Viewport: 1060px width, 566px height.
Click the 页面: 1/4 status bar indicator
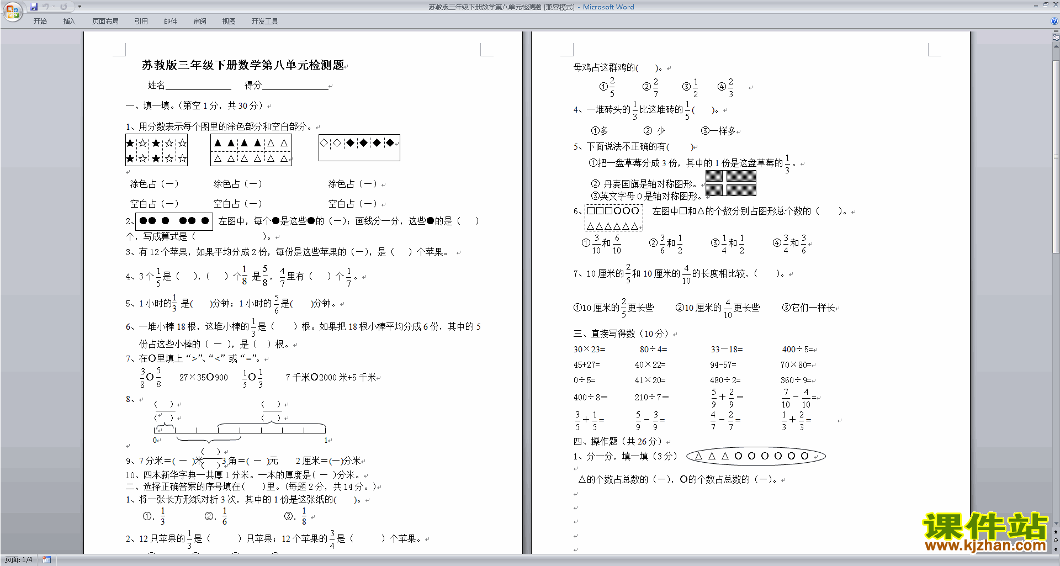click(x=18, y=560)
